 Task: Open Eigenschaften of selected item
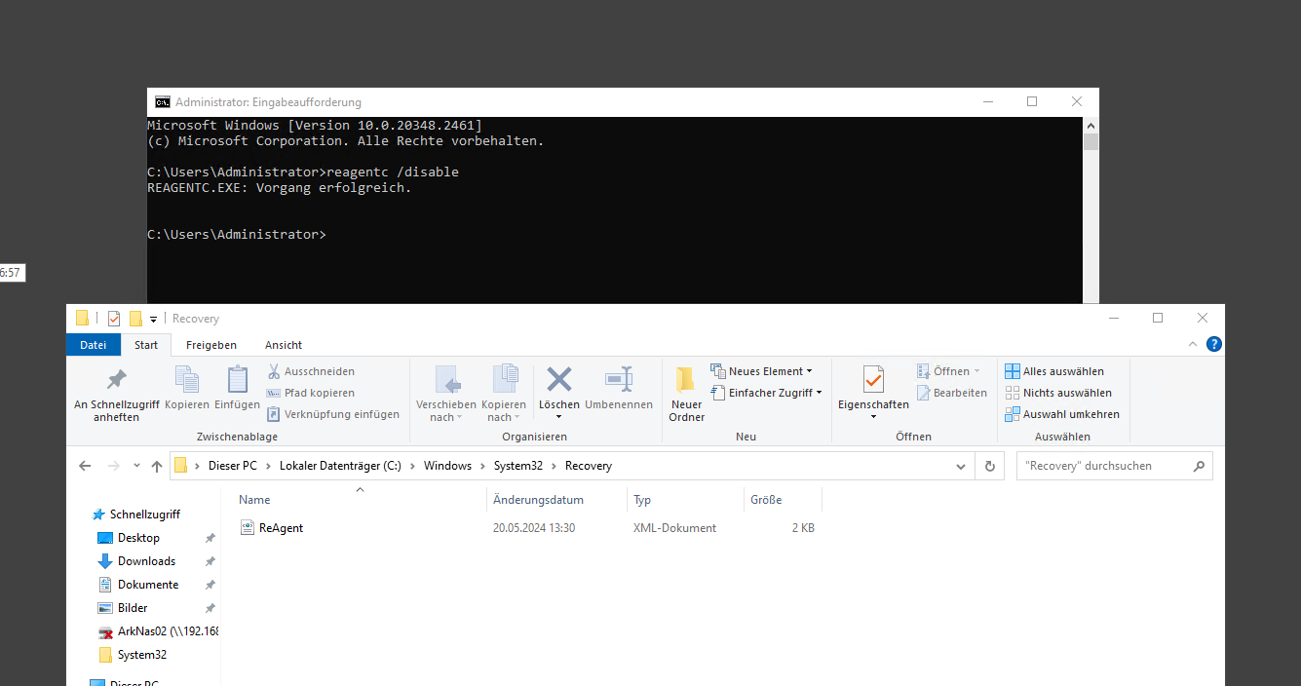873,386
